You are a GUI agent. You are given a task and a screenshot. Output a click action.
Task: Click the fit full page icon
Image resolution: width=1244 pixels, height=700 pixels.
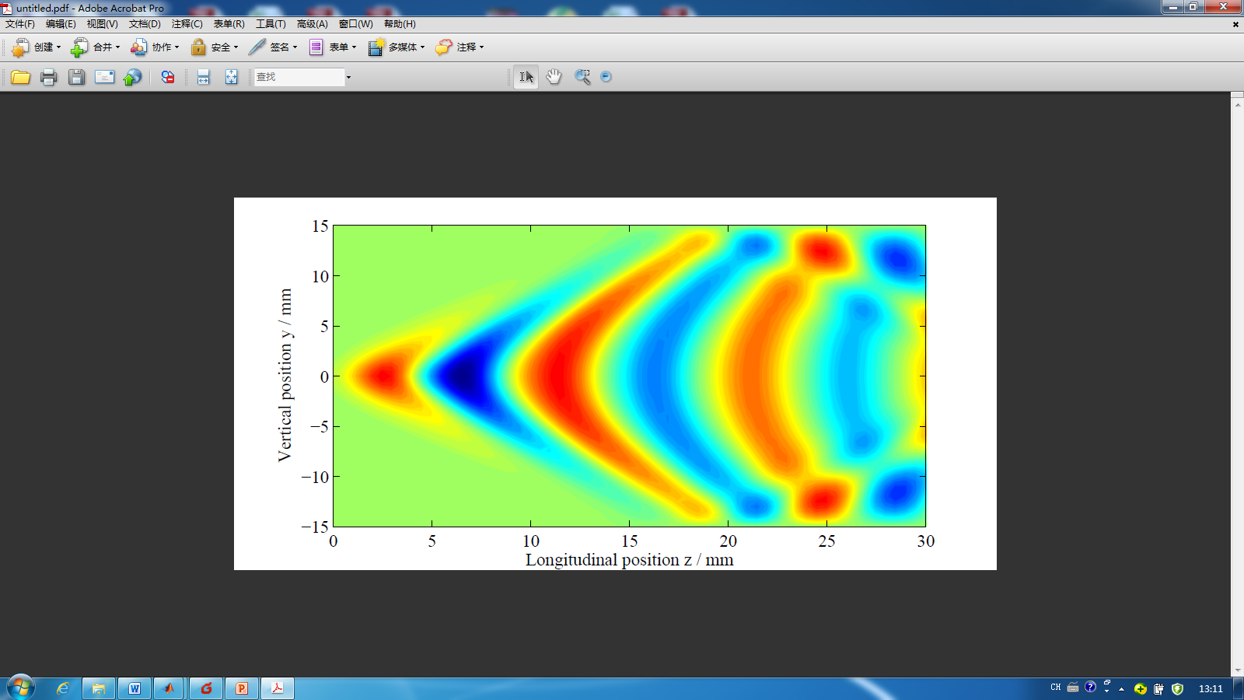point(231,77)
